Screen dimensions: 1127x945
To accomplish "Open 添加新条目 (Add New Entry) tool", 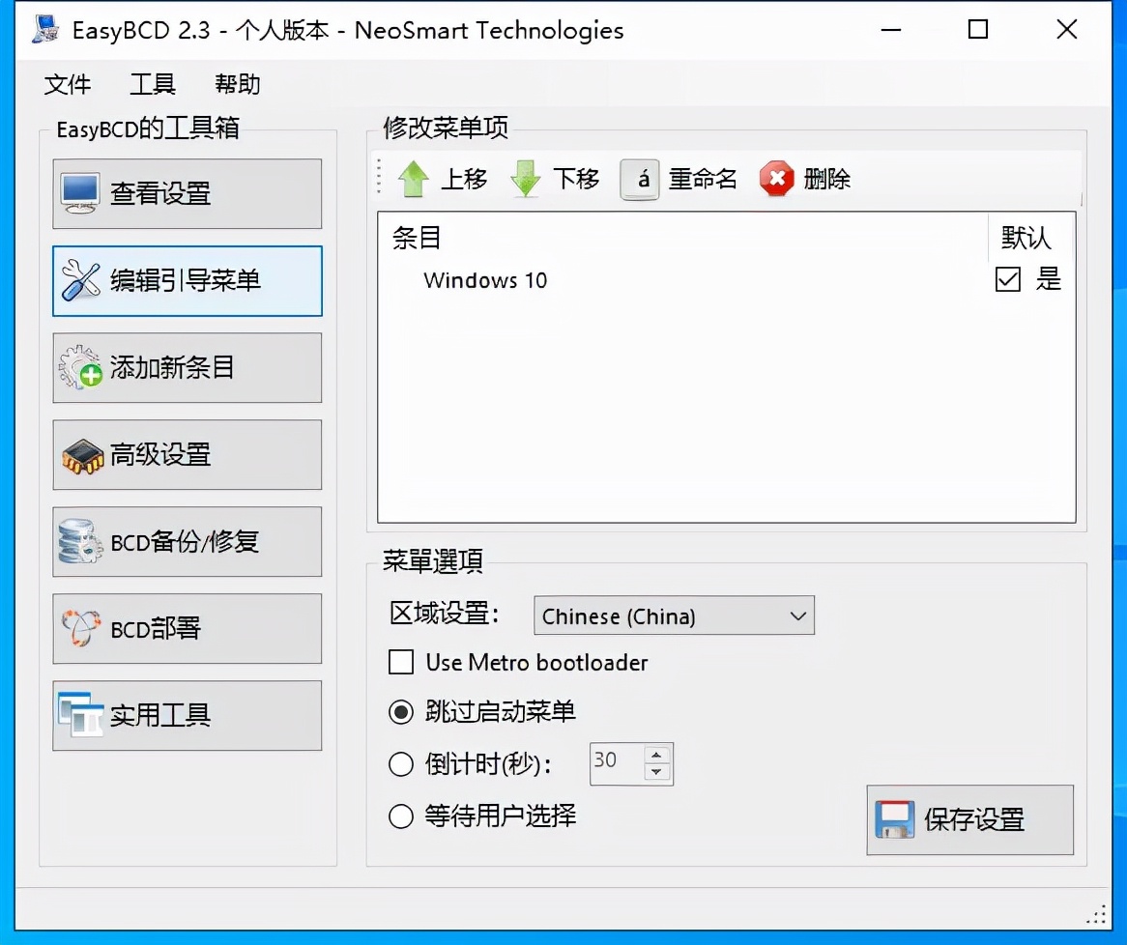I will click(x=187, y=367).
